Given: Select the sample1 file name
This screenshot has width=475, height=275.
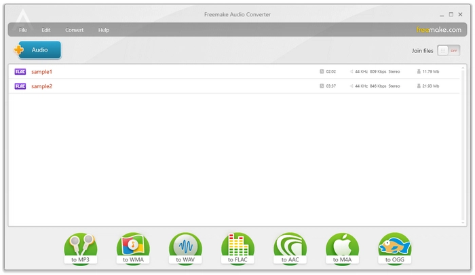Looking at the screenshot, I should (x=42, y=72).
